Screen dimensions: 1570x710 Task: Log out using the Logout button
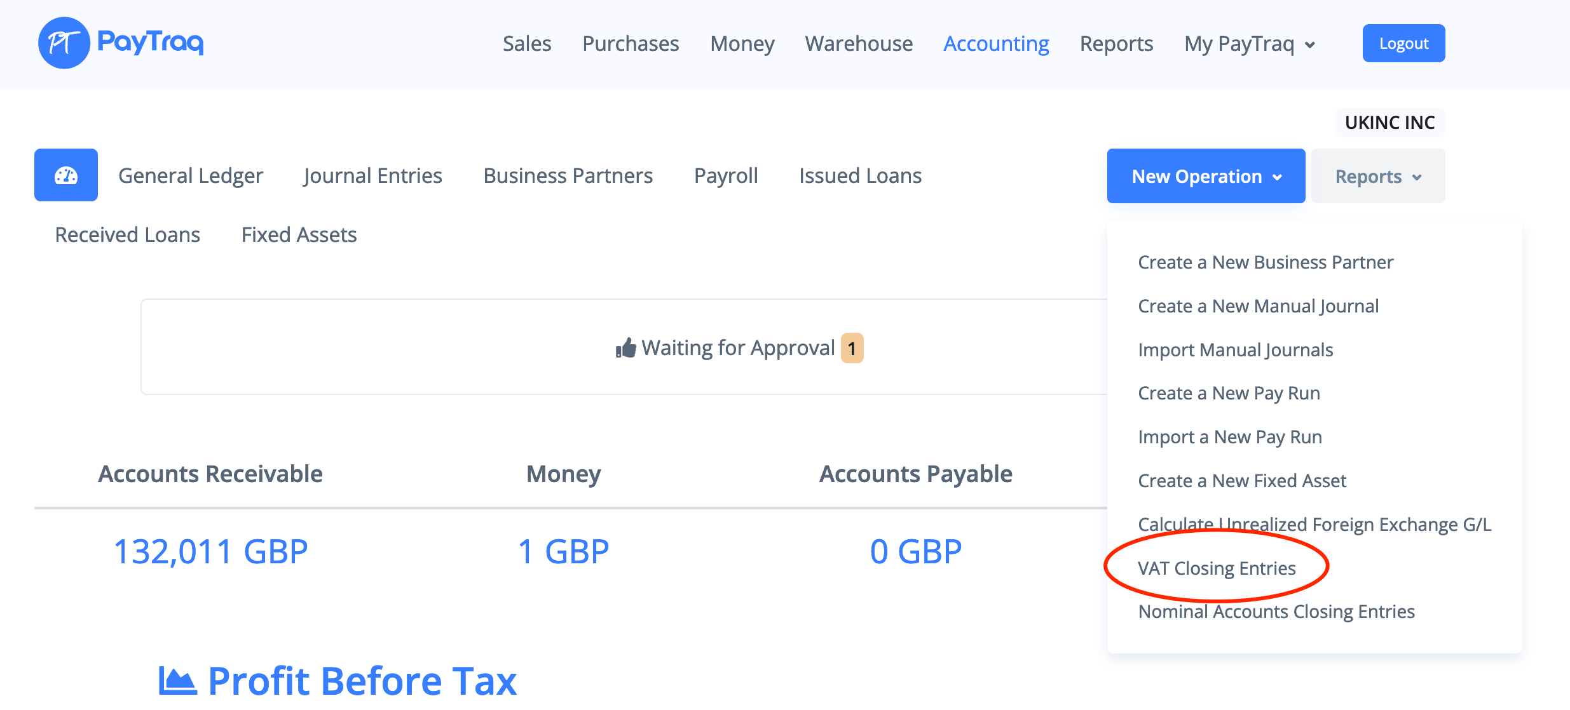click(1403, 43)
